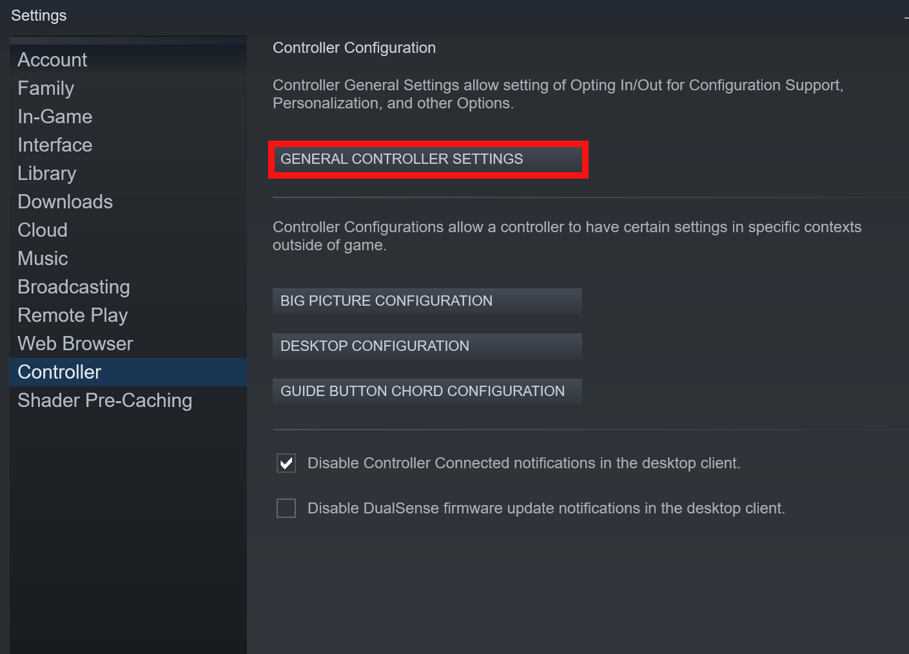Enable Disable DualSense firmware update notifications
909x654 pixels.
click(286, 508)
